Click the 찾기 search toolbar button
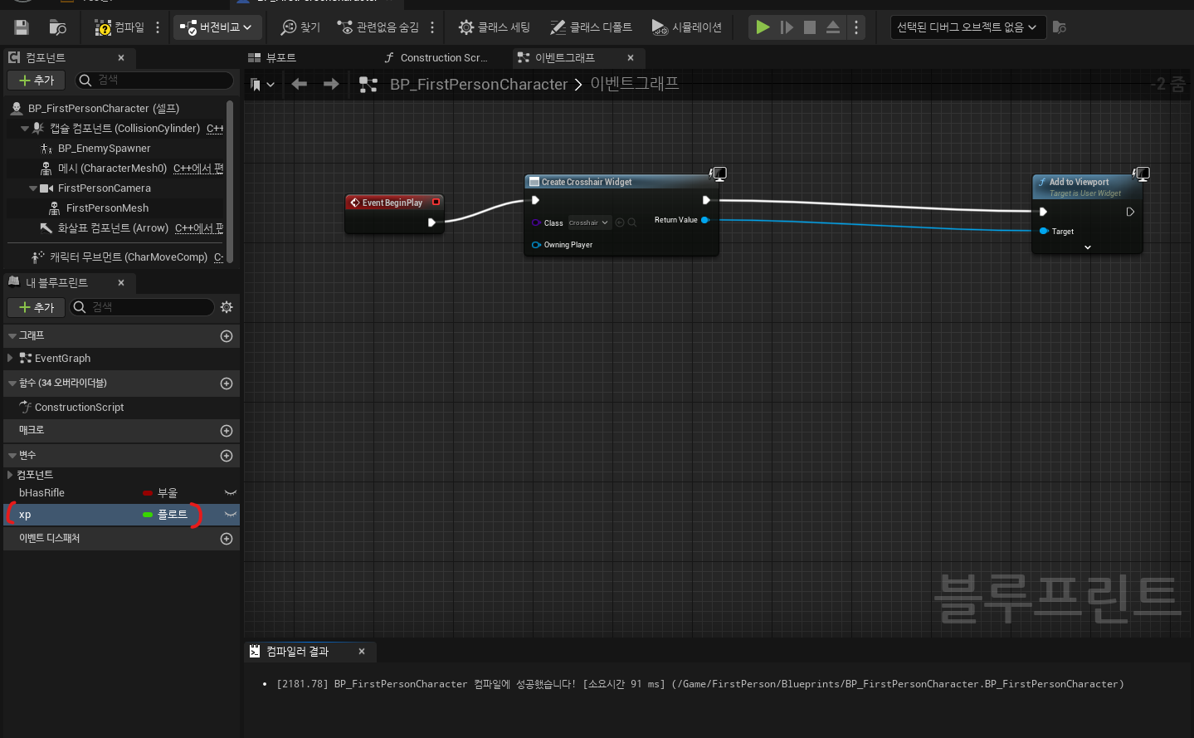Image resolution: width=1194 pixels, height=738 pixels. (x=300, y=27)
